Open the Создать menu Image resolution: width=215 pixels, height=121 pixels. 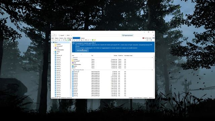[x=61, y=38]
